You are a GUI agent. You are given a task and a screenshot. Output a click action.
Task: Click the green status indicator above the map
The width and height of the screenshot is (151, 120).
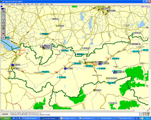[x=75, y=7]
